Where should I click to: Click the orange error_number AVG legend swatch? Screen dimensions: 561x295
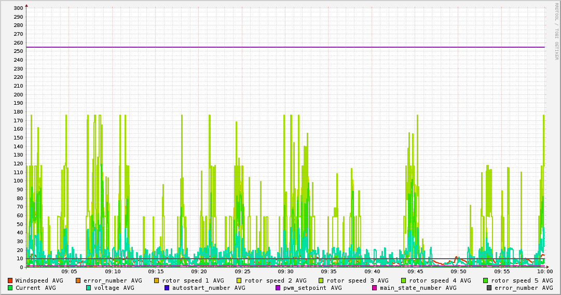coord(78,280)
